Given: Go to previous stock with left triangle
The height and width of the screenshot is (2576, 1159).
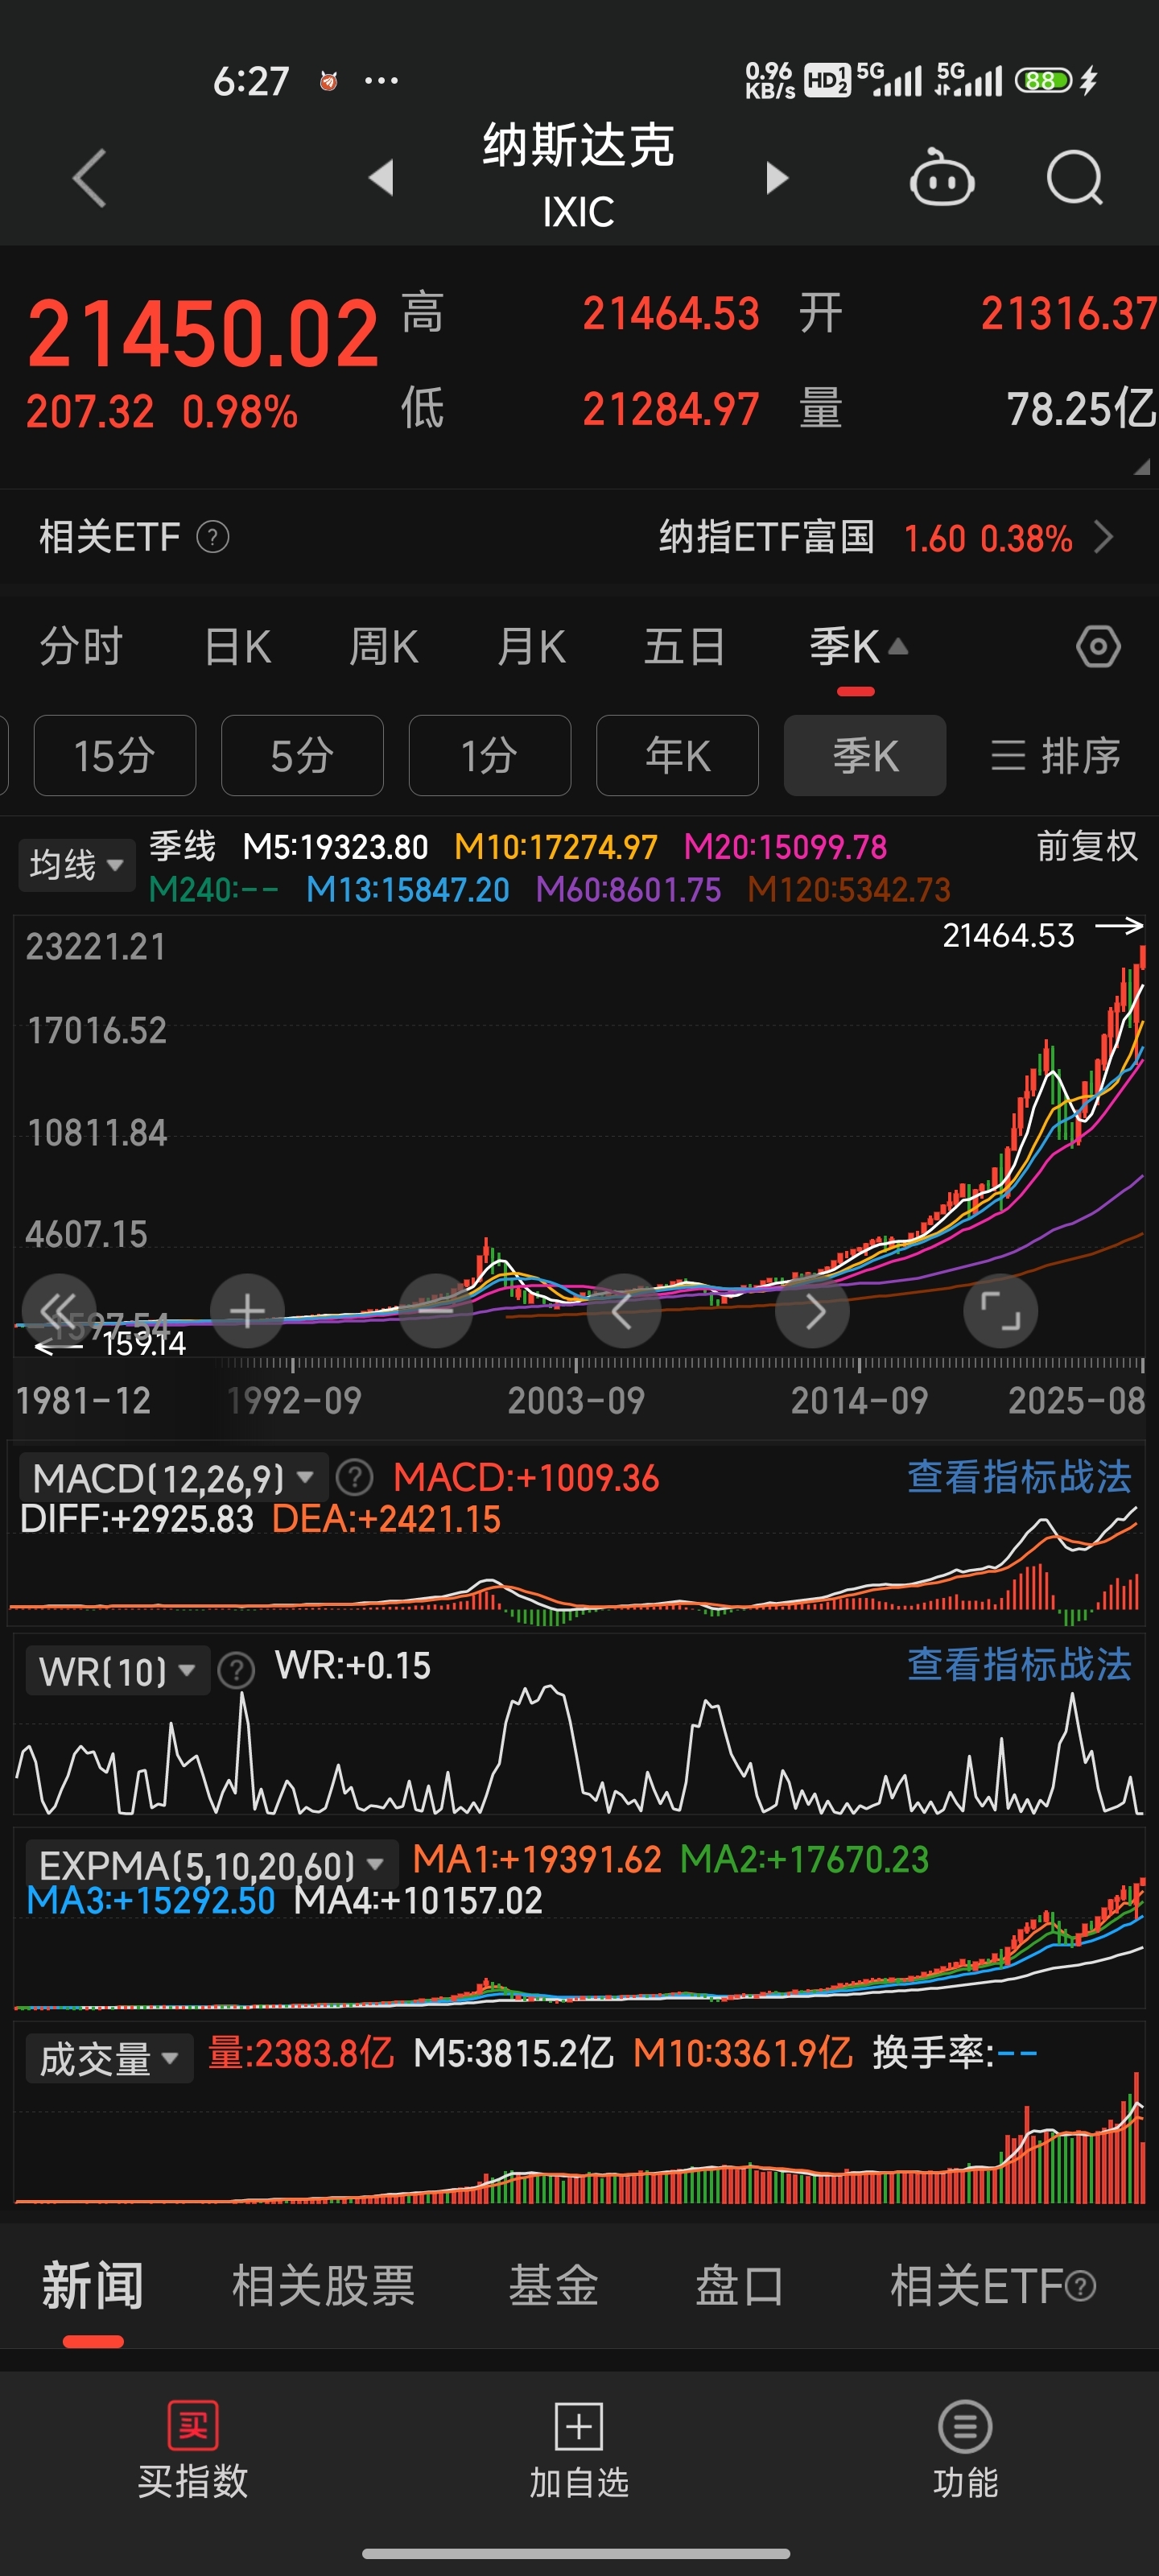Looking at the screenshot, I should [381, 178].
